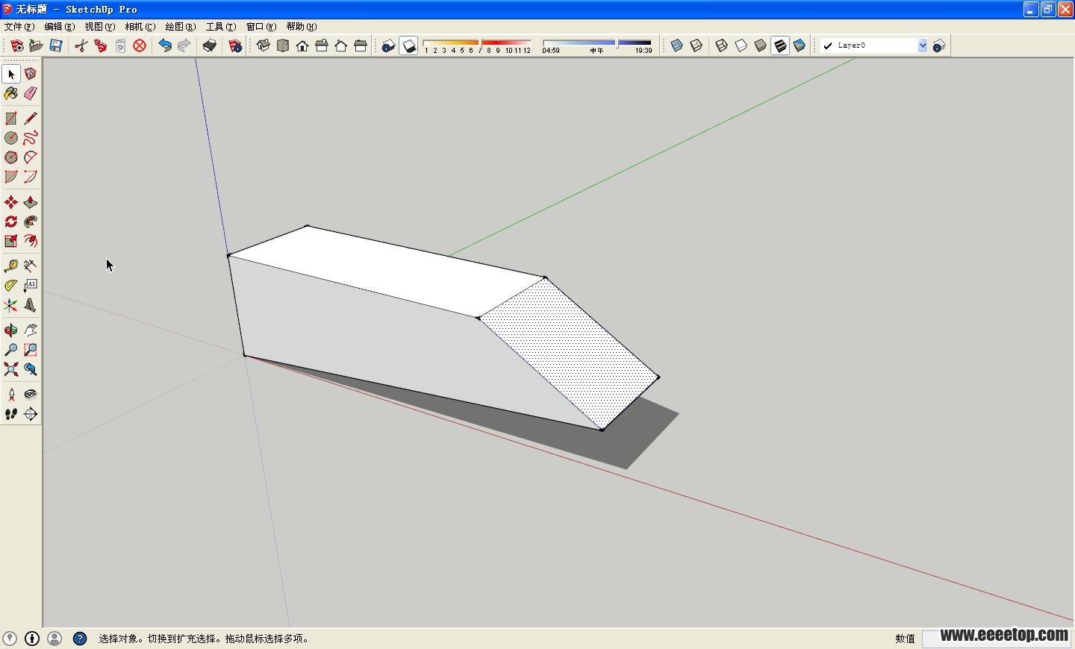Select the Push/Pull tool
This screenshot has width=1075, height=649.
click(x=31, y=202)
